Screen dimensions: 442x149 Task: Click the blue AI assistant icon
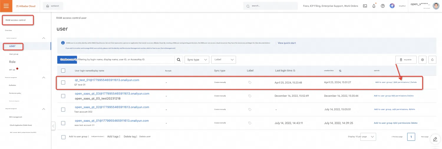(x=392, y=6)
